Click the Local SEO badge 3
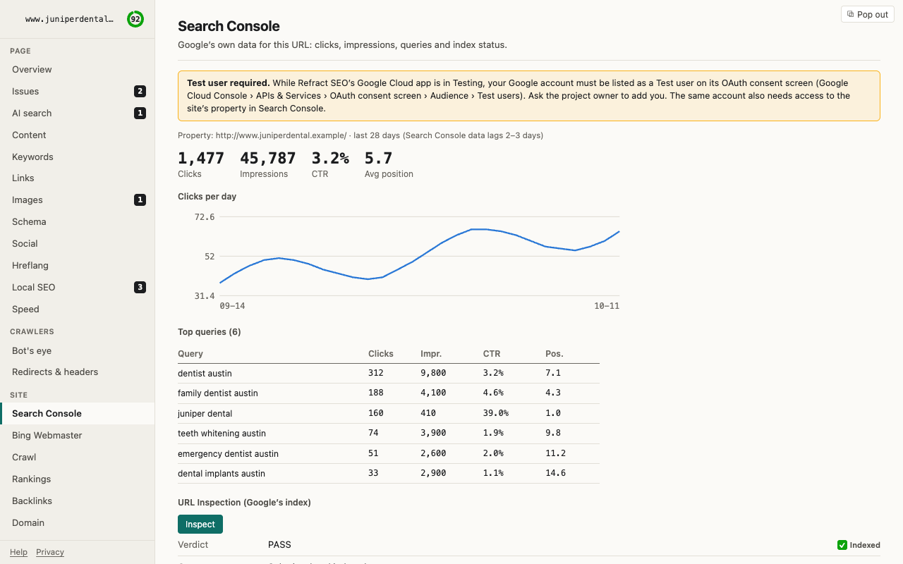 click(x=140, y=287)
